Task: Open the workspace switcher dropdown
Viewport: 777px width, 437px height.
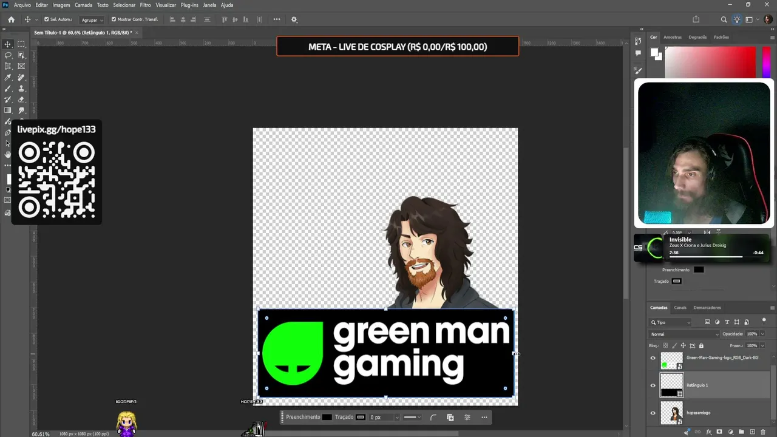Action: coord(752,19)
